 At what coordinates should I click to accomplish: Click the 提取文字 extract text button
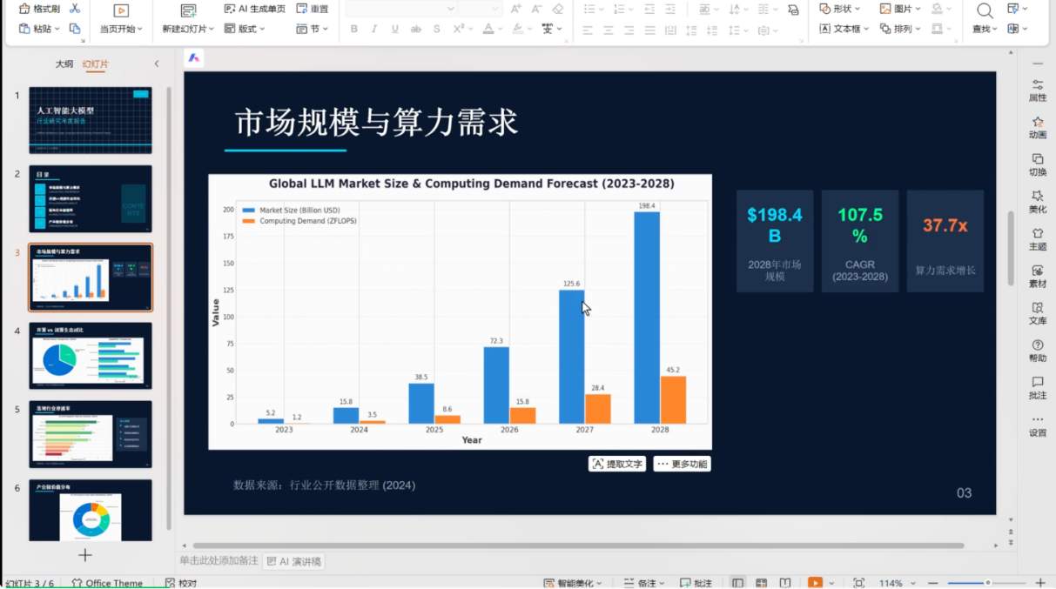pos(617,464)
